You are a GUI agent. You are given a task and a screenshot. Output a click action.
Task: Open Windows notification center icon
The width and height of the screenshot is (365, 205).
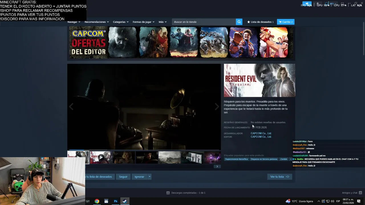point(359,201)
